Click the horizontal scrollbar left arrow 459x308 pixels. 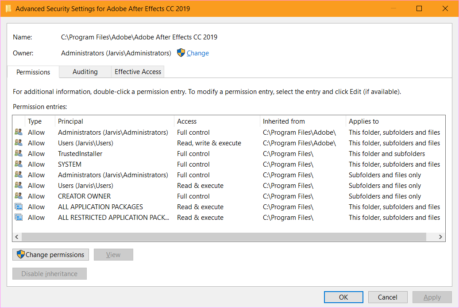pos(17,237)
